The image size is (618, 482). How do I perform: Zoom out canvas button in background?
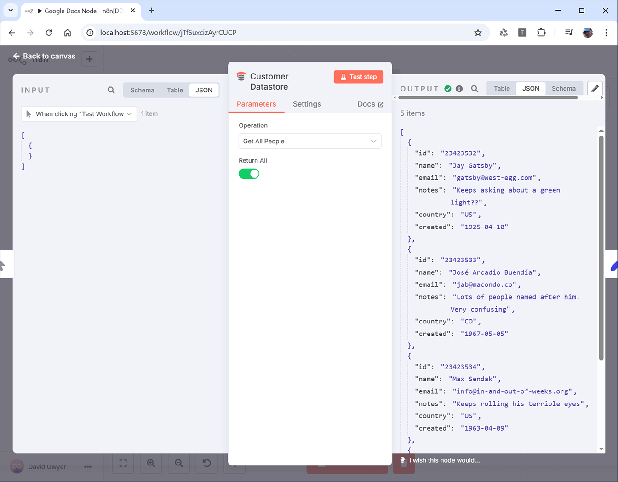pos(179,463)
